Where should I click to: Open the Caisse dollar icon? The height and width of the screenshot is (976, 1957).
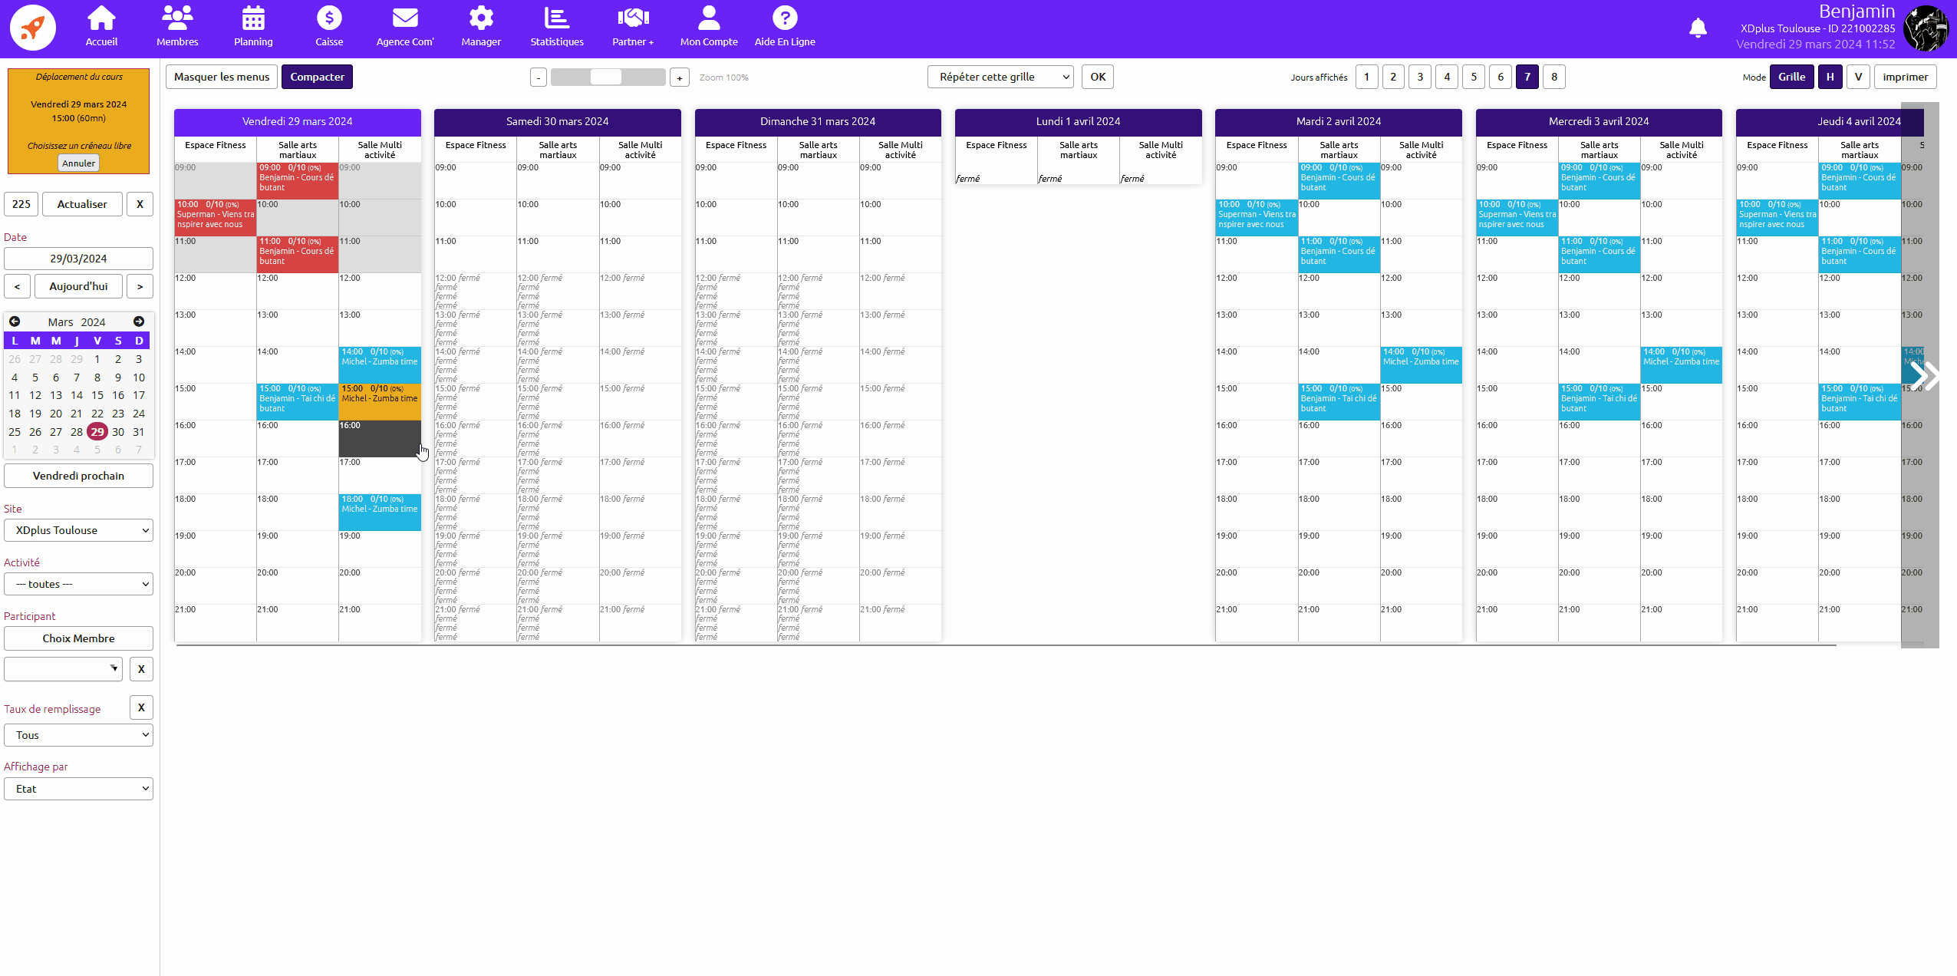[329, 18]
